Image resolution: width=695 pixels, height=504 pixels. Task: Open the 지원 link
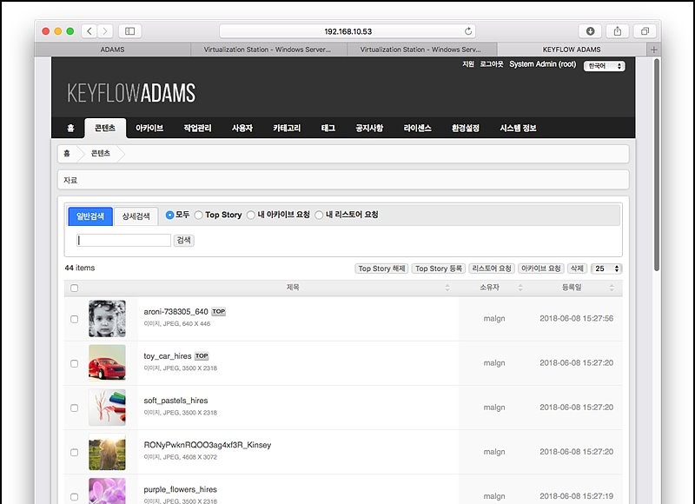coord(468,64)
